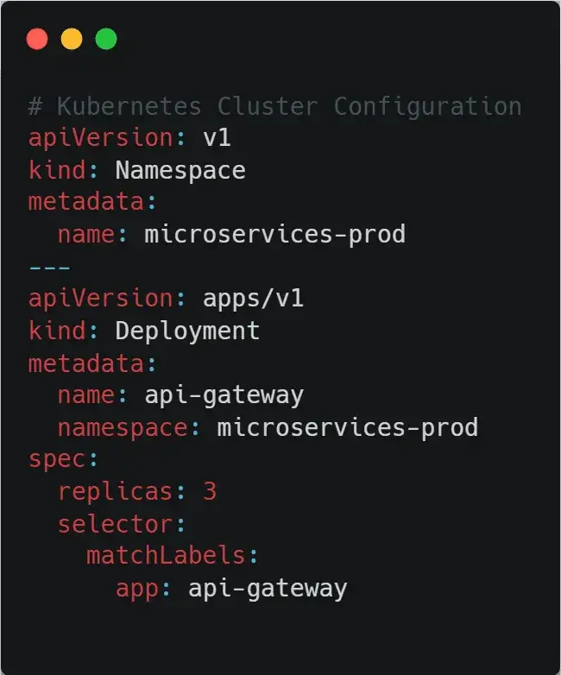Click the replicas value '3'

(x=210, y=491)
